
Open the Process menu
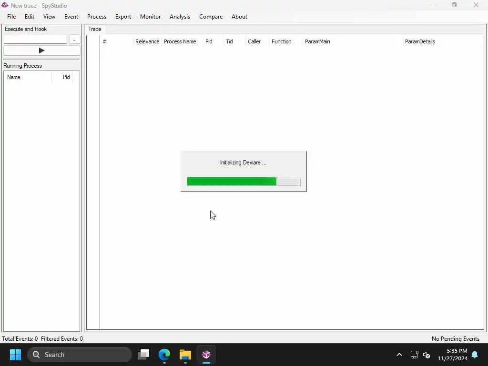(x=97, y=17)
